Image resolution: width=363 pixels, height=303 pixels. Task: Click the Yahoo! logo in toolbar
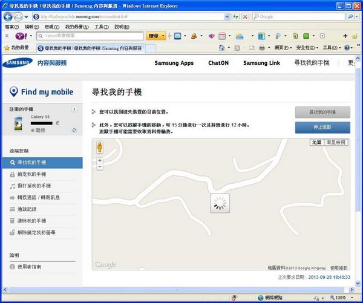tap(21, 36)
